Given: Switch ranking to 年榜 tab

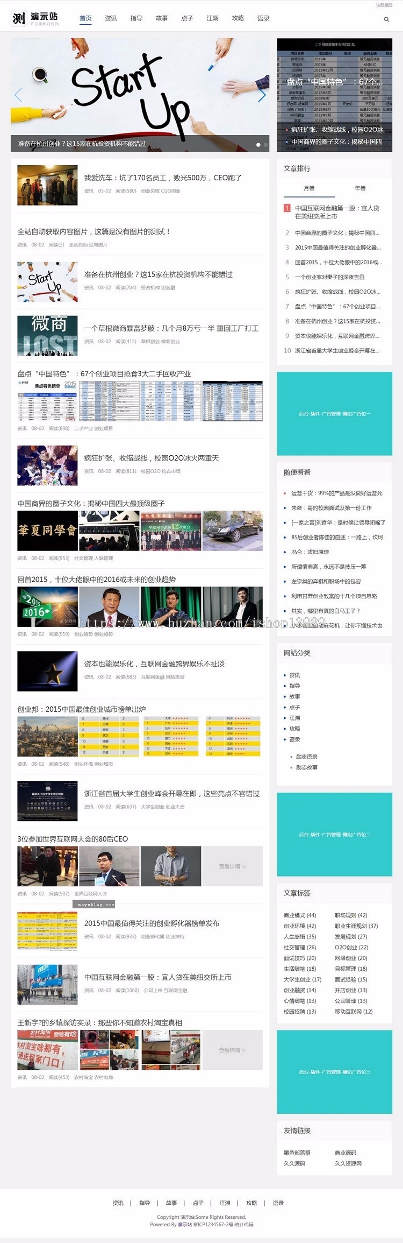Looking at the screenshot, I should (x=360, y=188).
